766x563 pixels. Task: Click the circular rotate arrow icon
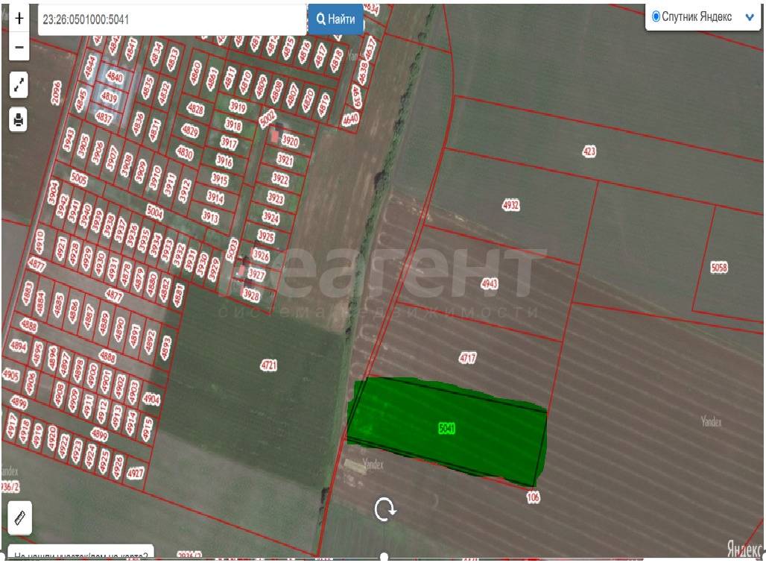tap(385, 509)
